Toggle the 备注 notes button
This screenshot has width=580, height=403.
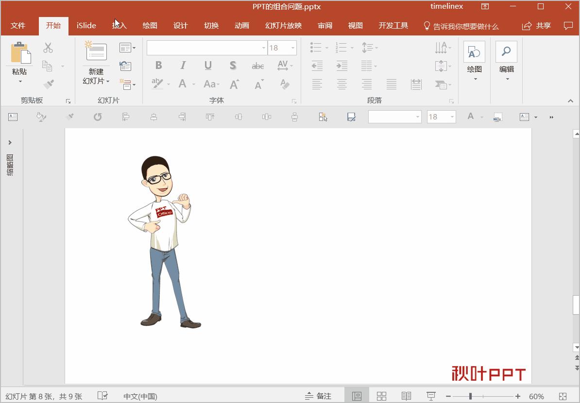click(318, 396)
